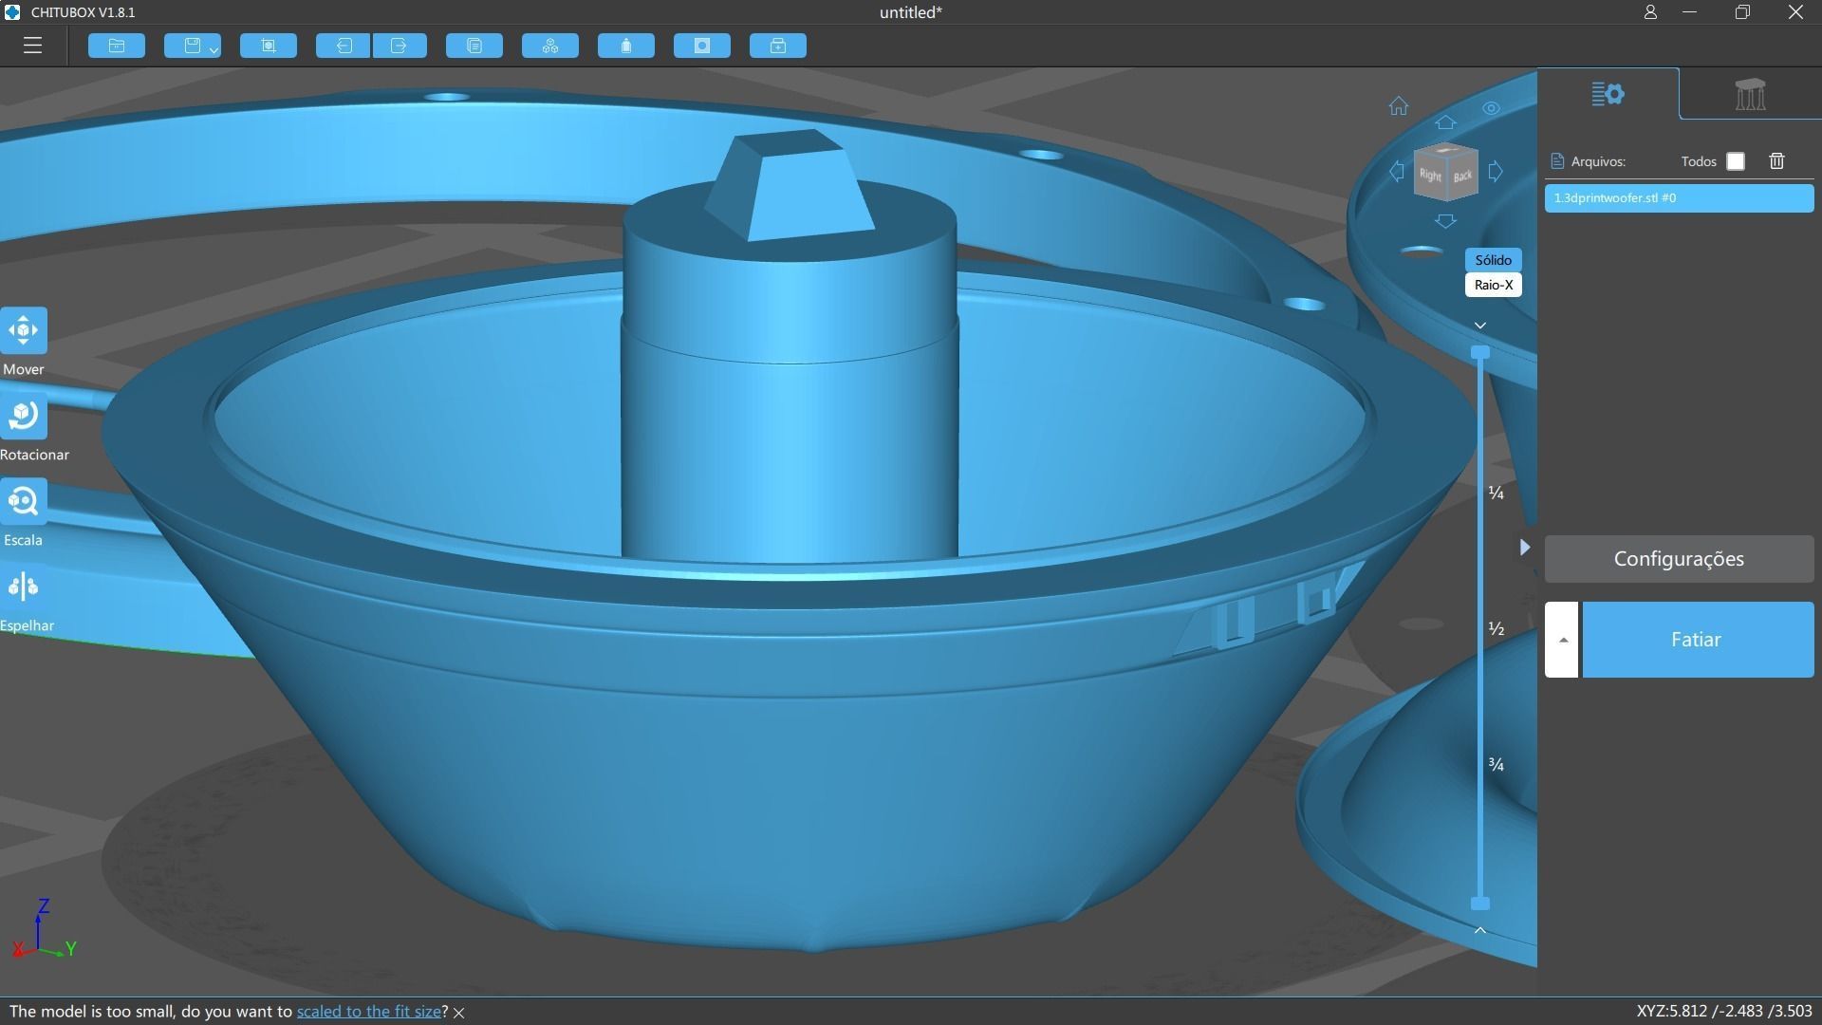The image size is (1822, 1025).
Task: Click the open file folder icon
Action: (117, 46)
